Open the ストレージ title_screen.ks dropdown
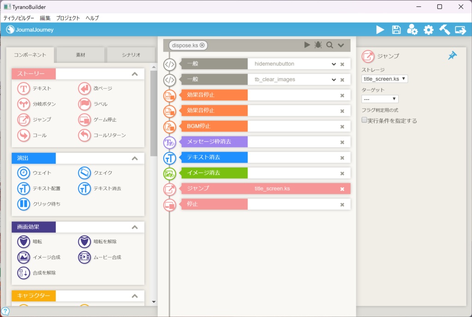This screenshot has width=472, height=317. (384, 79)
